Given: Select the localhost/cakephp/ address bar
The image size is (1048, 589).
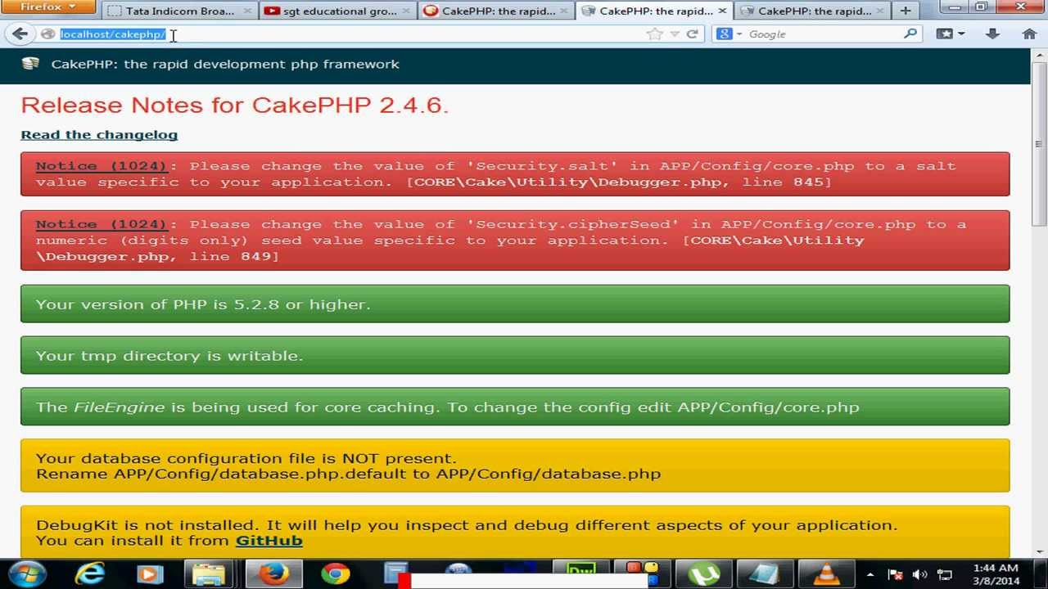Looking at the screenshot, I should (352, 34).
